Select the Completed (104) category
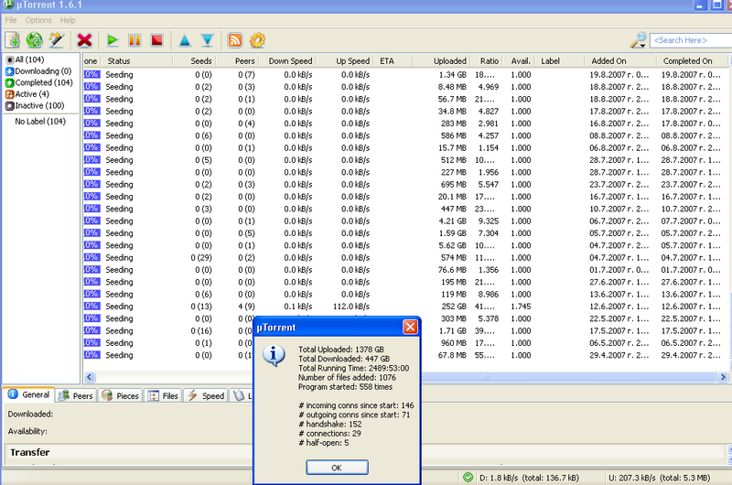The height and width of the screenshot is (485, 732). [39, 82]
